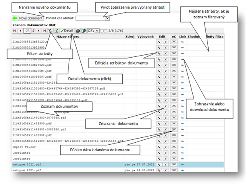The image size is (246, 186).
Task: Sort by Vybavené column header
Action: tap(146, 37)
